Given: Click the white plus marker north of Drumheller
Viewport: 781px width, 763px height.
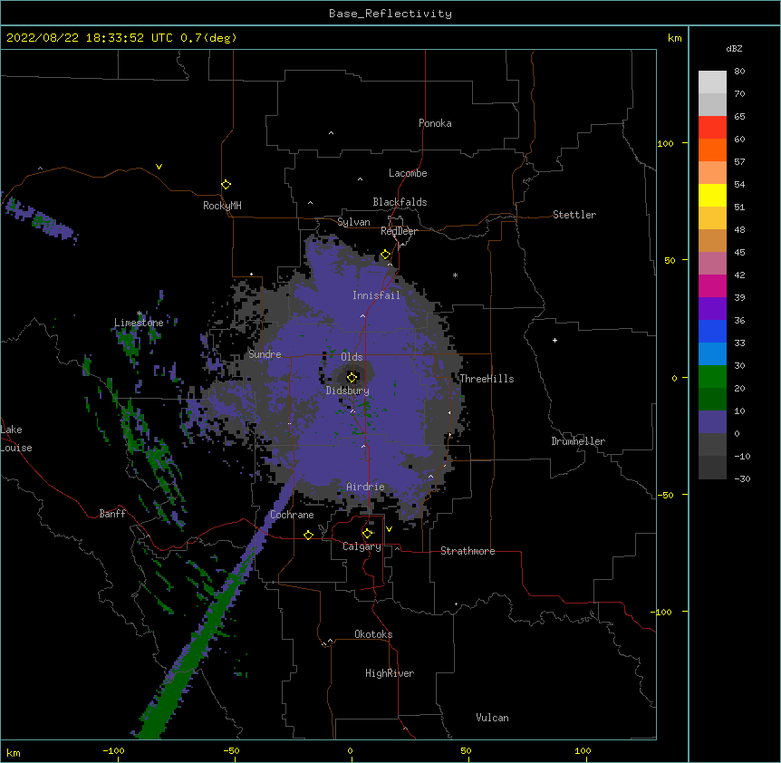Looking at the screenshot, I should click(554, 340).
